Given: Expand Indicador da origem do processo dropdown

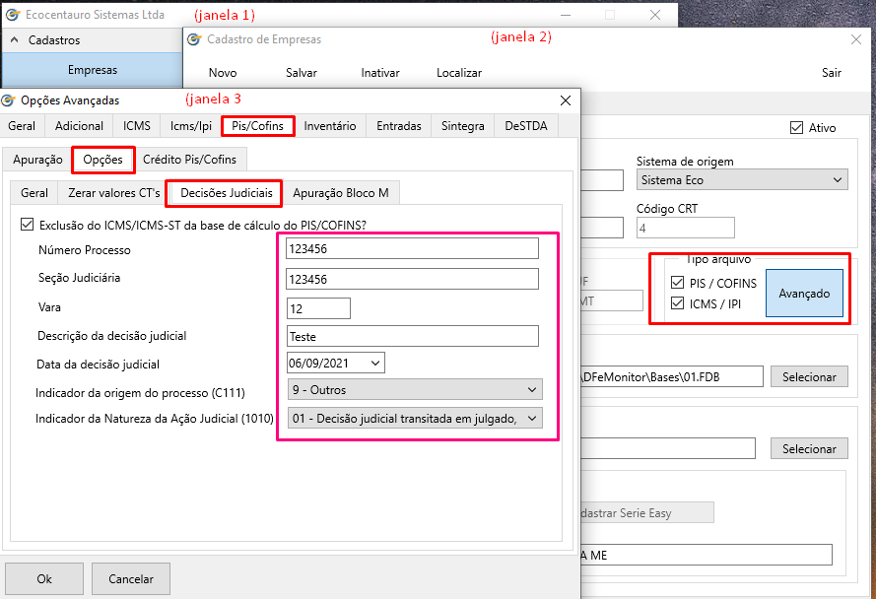Looking at the screenshot, I should pos(532,389).
